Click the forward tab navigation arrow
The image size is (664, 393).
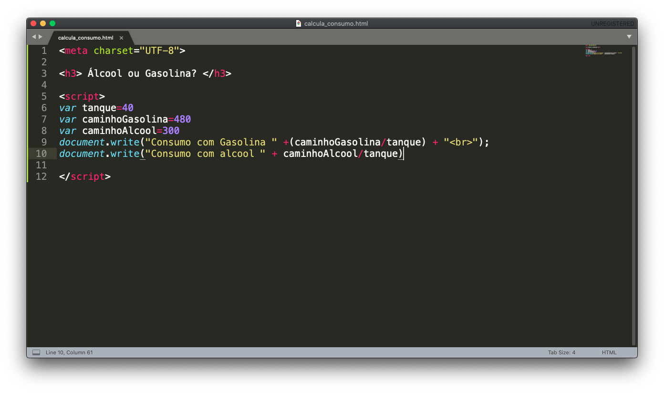click(x=41, y=37)
